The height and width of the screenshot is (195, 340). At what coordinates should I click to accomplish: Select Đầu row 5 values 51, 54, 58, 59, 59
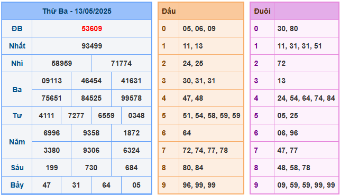point(212,115)
